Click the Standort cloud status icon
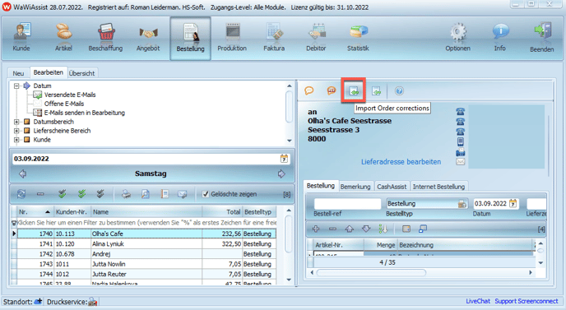Image resolution: width=566 pixels, height=310 pixels. tap(38, 301)
